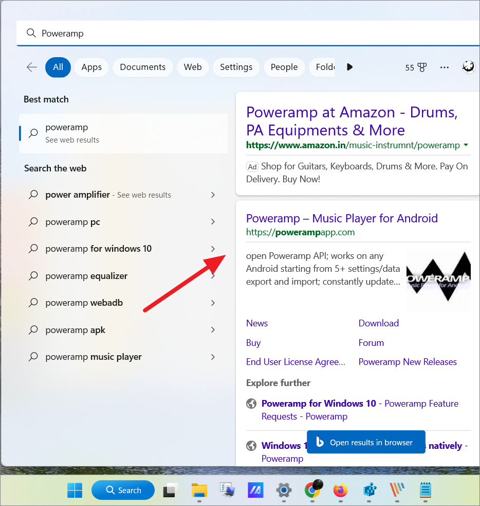Open Poweramp for Windows 10 feature requests link
Viewport: 480px width, 506px height.
pos(360,410)
